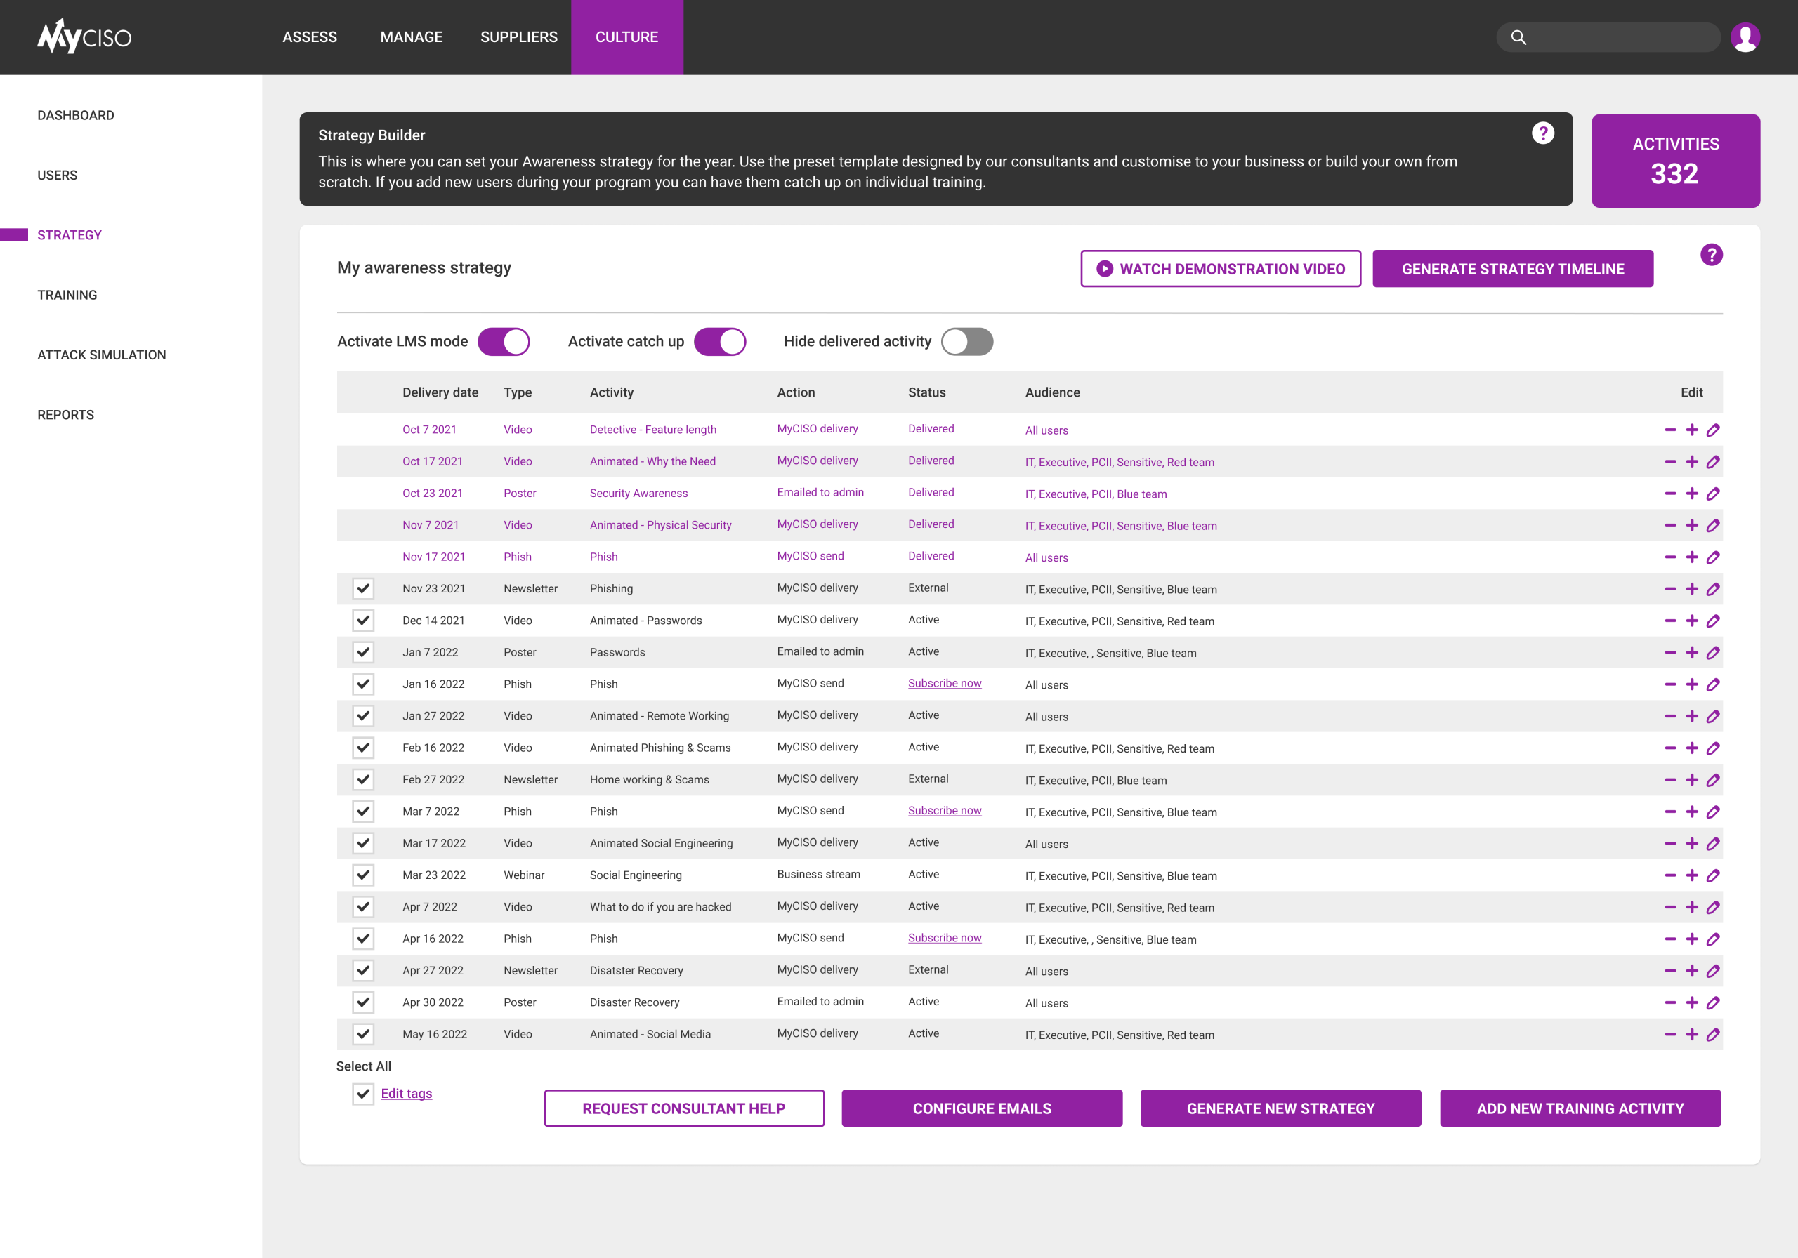Edit the May 16 2022 Social Media pencil icon

(x=1712, y=1034)
